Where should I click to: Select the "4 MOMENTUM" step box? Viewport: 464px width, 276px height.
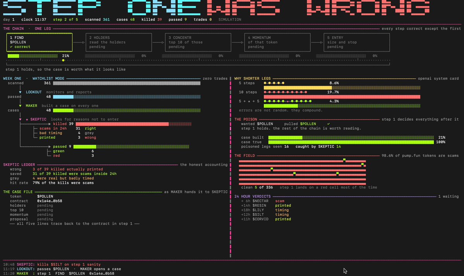[x=277, y=42]
